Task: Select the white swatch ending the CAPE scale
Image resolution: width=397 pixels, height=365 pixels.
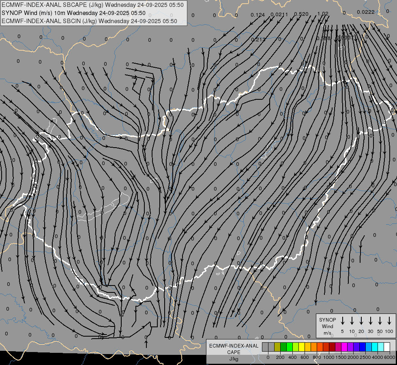Action: 387,347
